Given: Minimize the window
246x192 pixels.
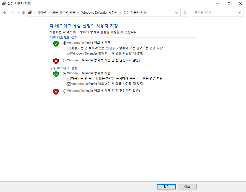Looking at the screenshot, I should (218, 4).
